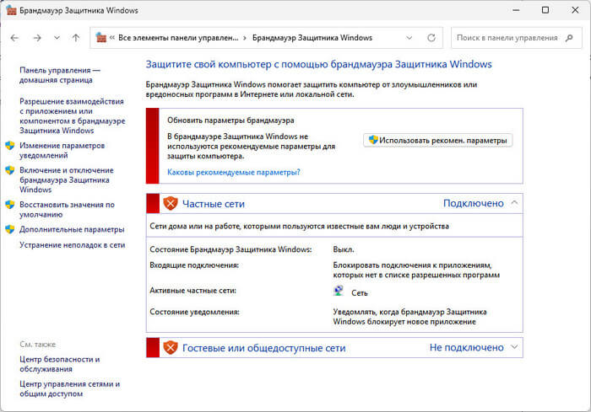Screen dimensions: 591x412
Task: Open the recent locations dropdown arrow
Action: (x=57, y=38)
